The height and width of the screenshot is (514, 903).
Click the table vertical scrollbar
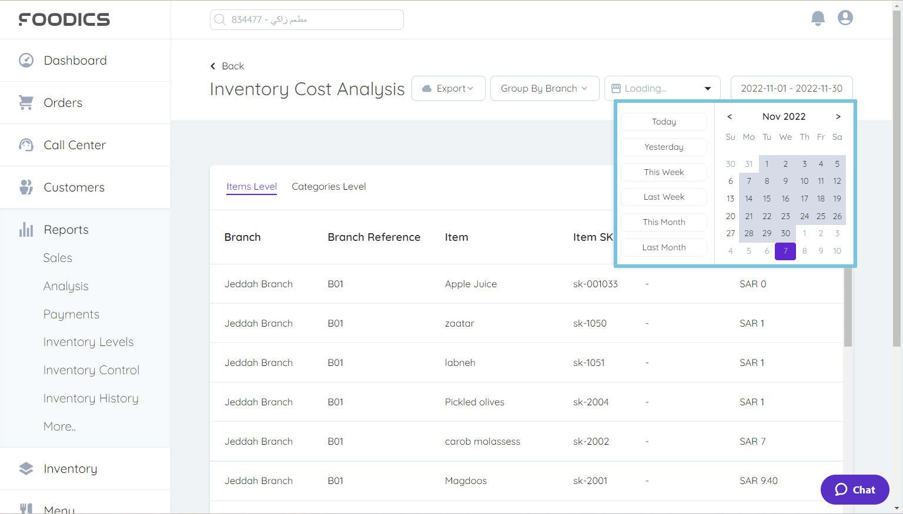click(848, 305)
